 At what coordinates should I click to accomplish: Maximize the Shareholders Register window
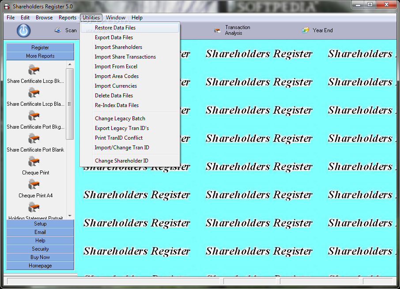tap(370, 4)
